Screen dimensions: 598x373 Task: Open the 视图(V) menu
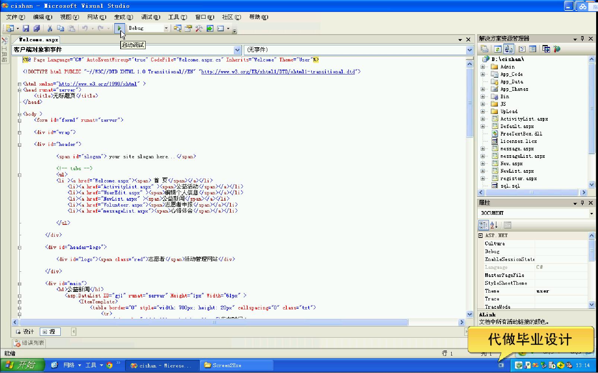click(70, 17)
